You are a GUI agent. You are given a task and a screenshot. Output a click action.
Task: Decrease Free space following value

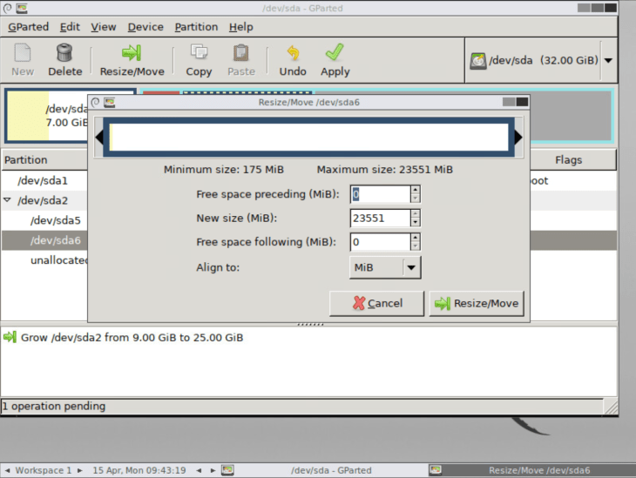pos(415,246)
